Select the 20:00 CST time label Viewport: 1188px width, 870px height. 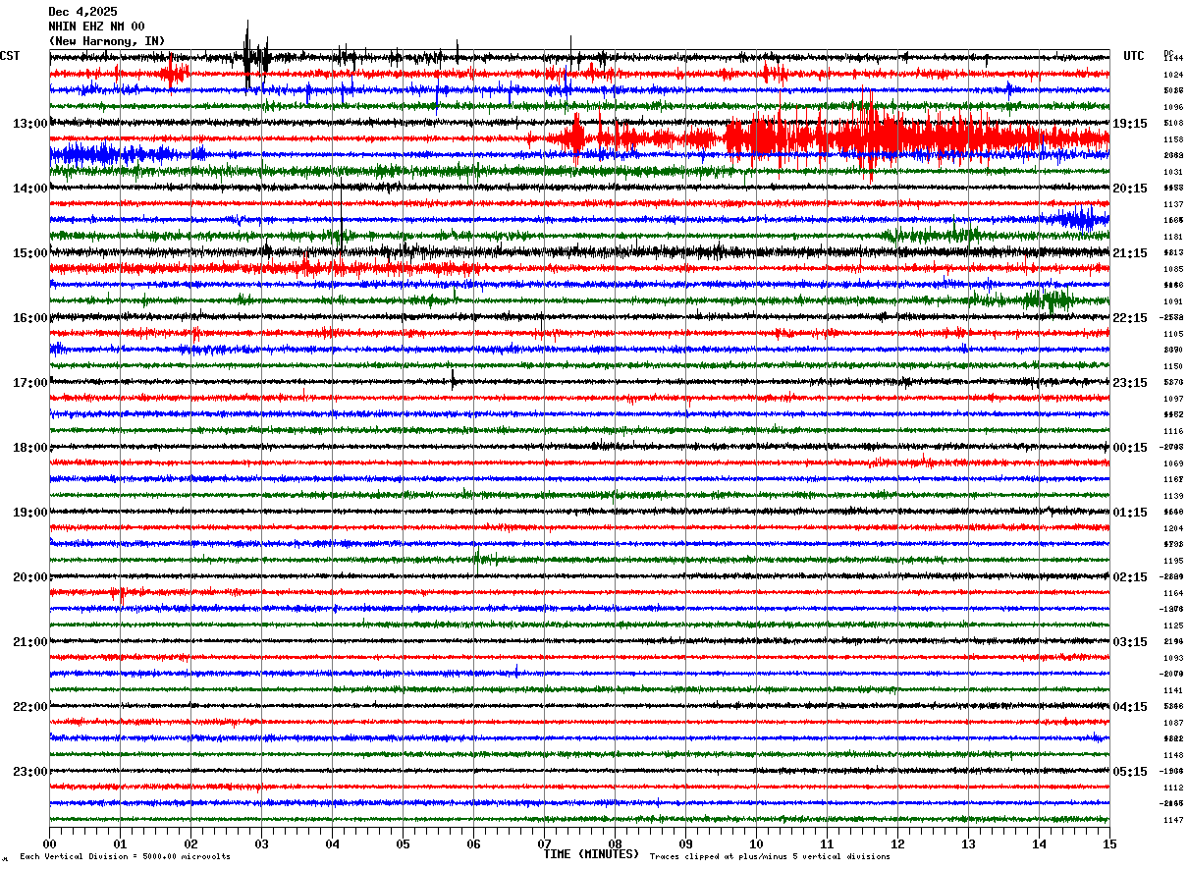29,577
